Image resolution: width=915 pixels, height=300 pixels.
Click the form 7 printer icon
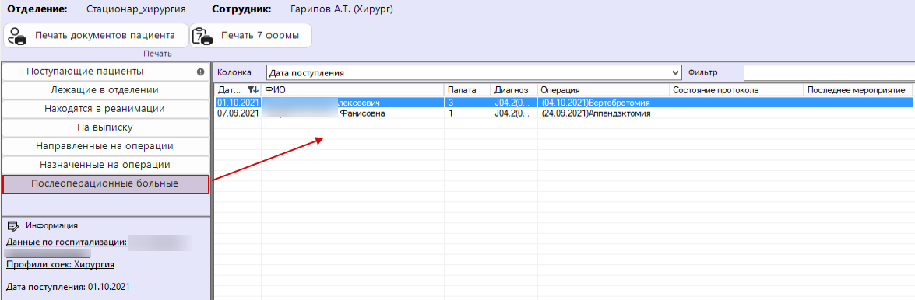coord(202,36)
